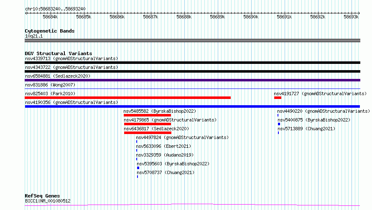Open variant nsv4179865 label

coord(170,120)
